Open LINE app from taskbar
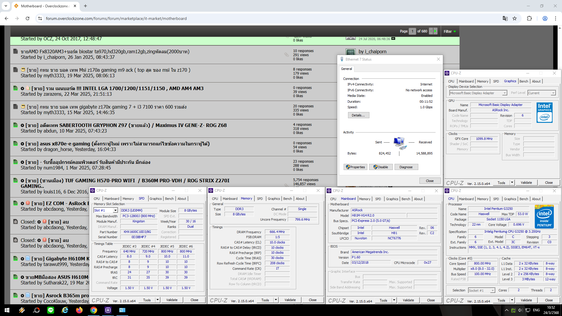Screen dimensions: 562x316 (51, 310)
